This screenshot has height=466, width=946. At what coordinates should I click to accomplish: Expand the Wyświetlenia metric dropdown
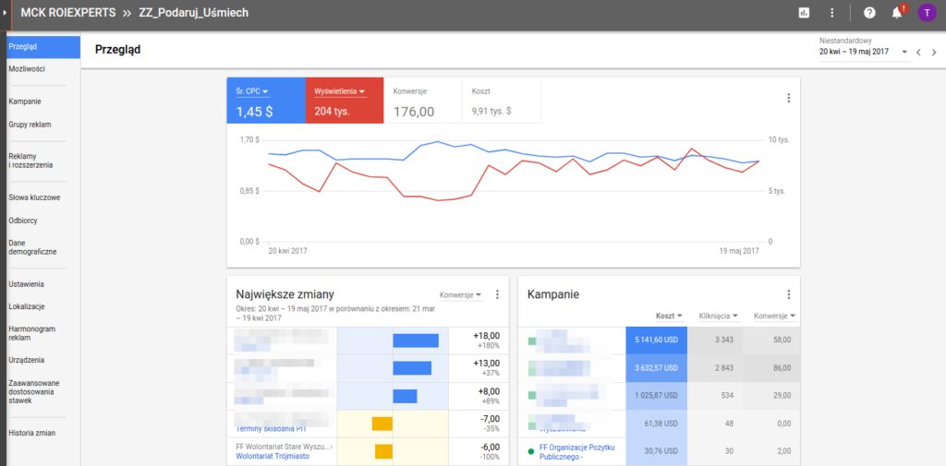[339, 91]
